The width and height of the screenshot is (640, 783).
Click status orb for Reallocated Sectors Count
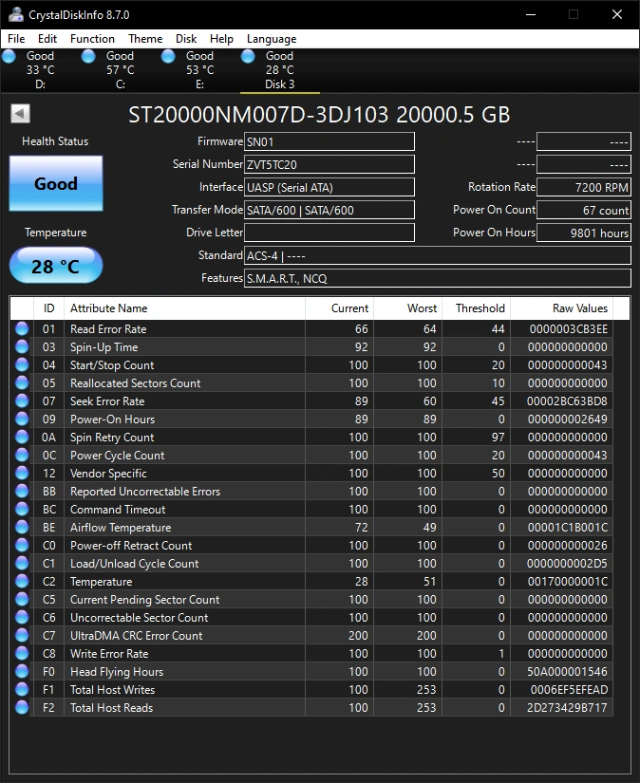(22, 382)
